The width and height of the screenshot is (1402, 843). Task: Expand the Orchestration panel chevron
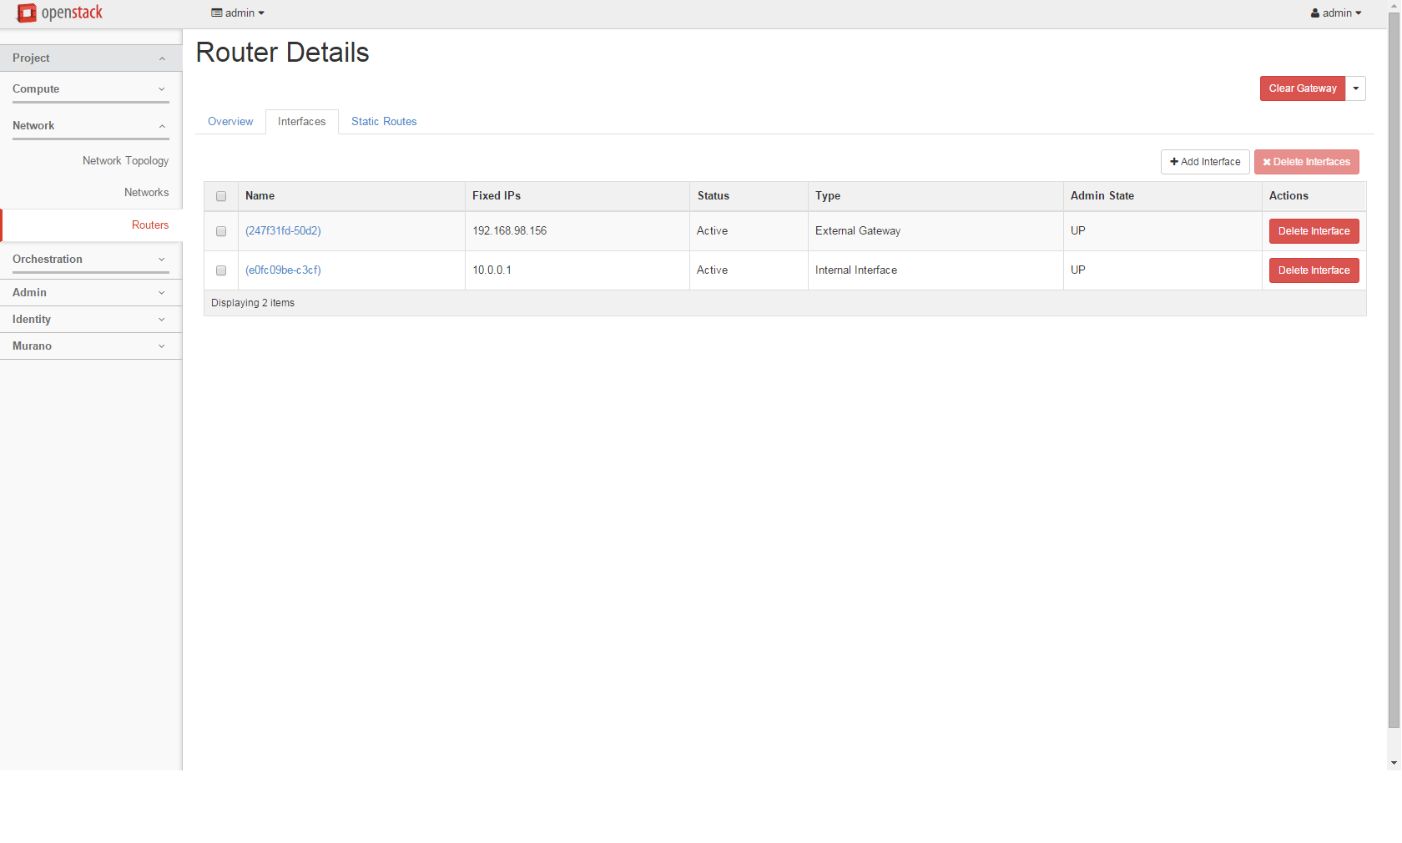point(162,260)
